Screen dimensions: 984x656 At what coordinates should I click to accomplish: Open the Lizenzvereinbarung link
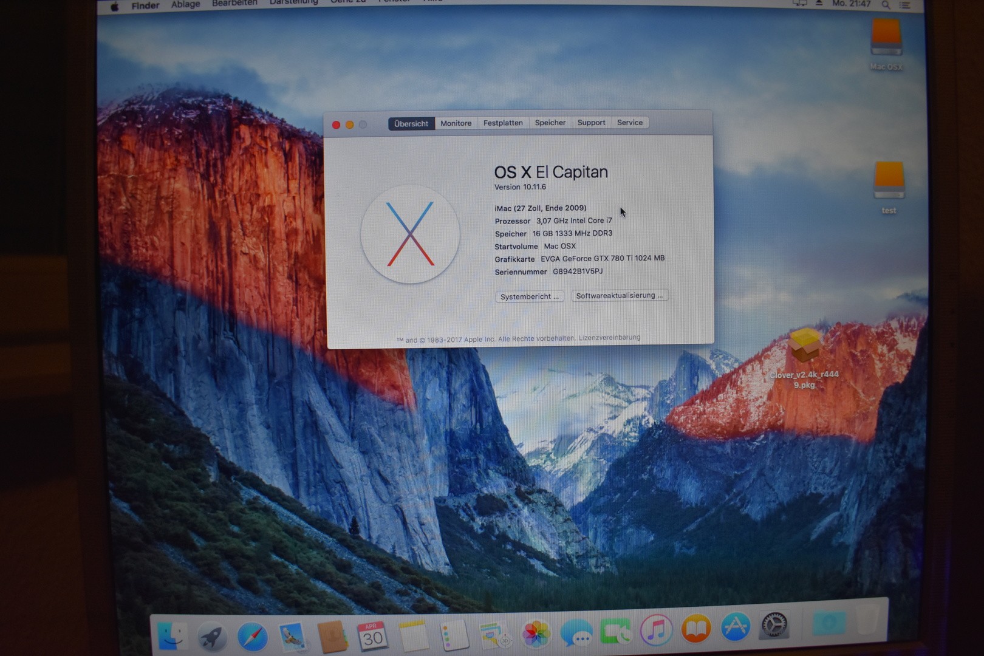coord(609,338)
